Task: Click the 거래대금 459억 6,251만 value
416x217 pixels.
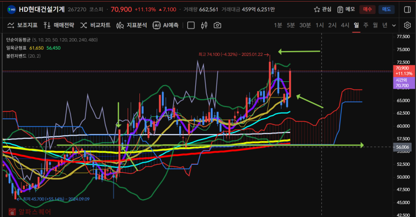Action: coord(258,10)
